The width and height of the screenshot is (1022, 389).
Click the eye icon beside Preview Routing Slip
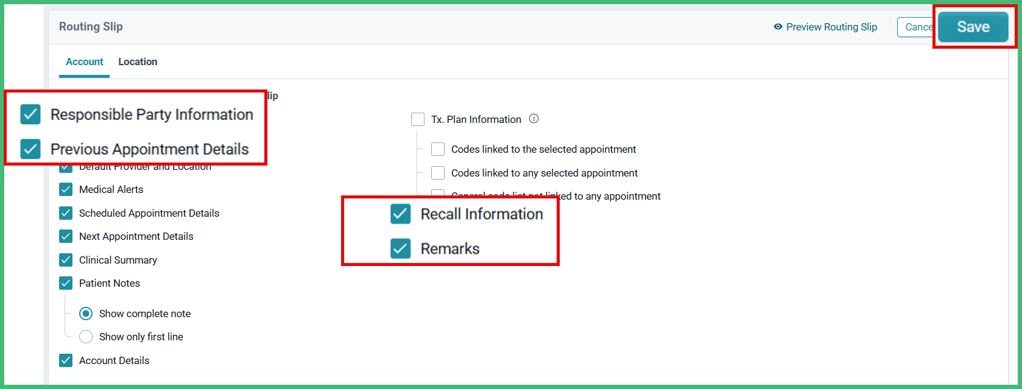coord(777,27)
